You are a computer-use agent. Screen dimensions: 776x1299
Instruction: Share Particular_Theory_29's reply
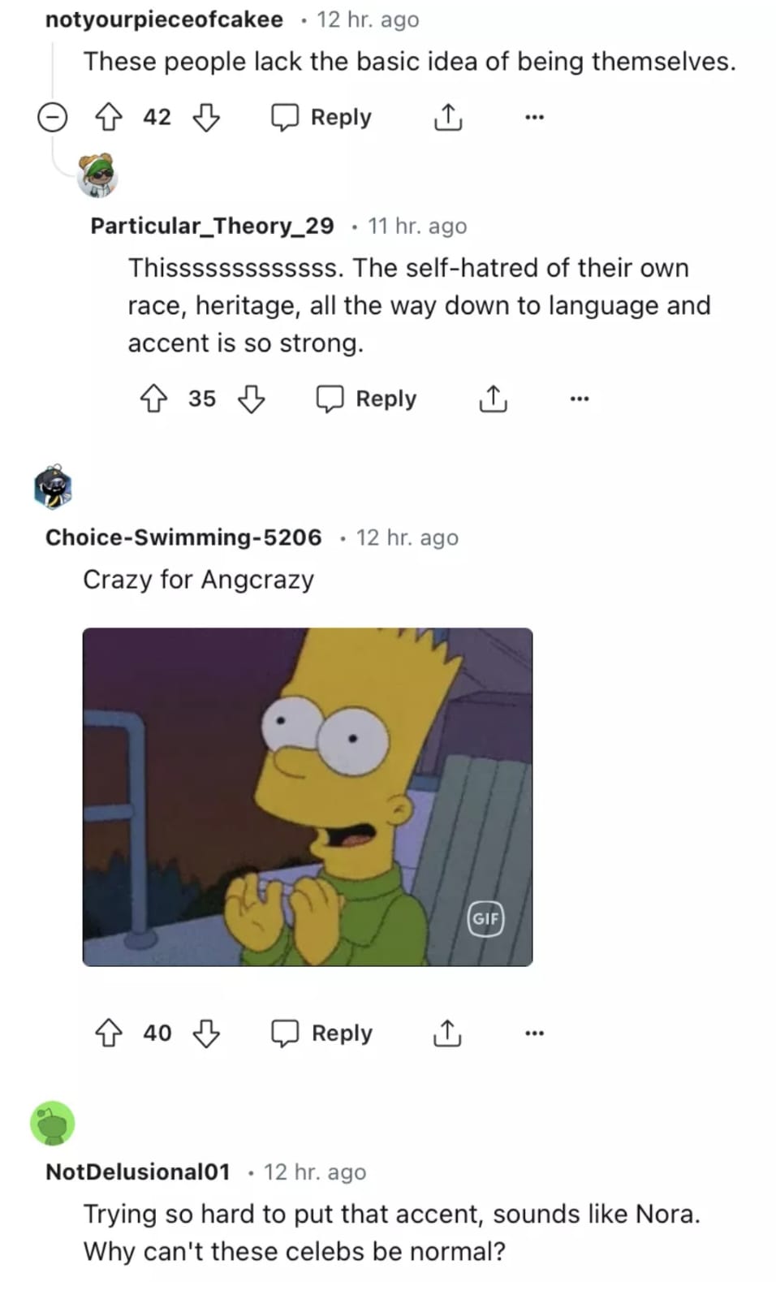tap(493, 399)
